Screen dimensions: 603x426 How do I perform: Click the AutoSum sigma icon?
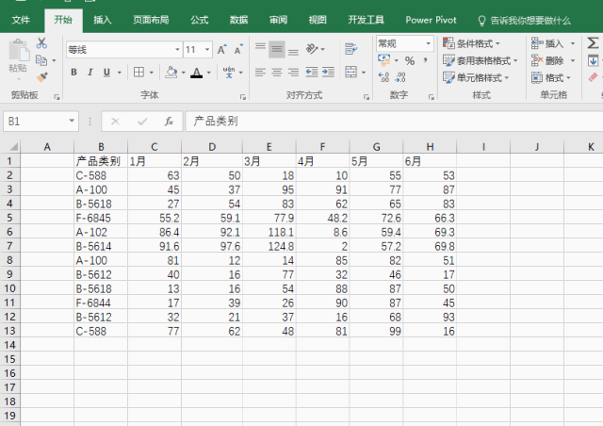[x=594, y=43]
